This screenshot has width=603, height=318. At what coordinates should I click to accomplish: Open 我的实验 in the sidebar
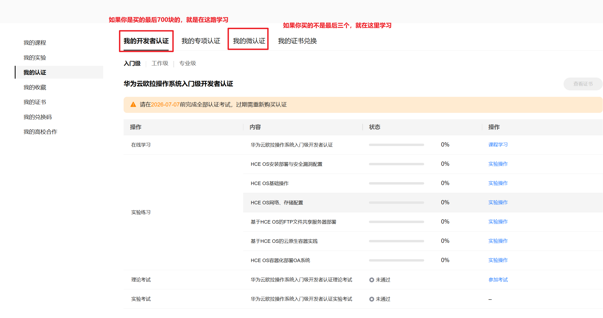pyautogui.click(x=35, y=58)
